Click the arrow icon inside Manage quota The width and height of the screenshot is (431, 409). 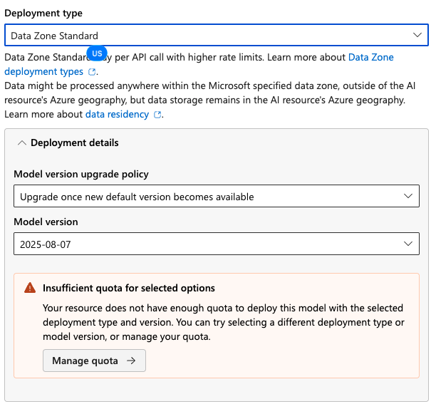point(131,361)
